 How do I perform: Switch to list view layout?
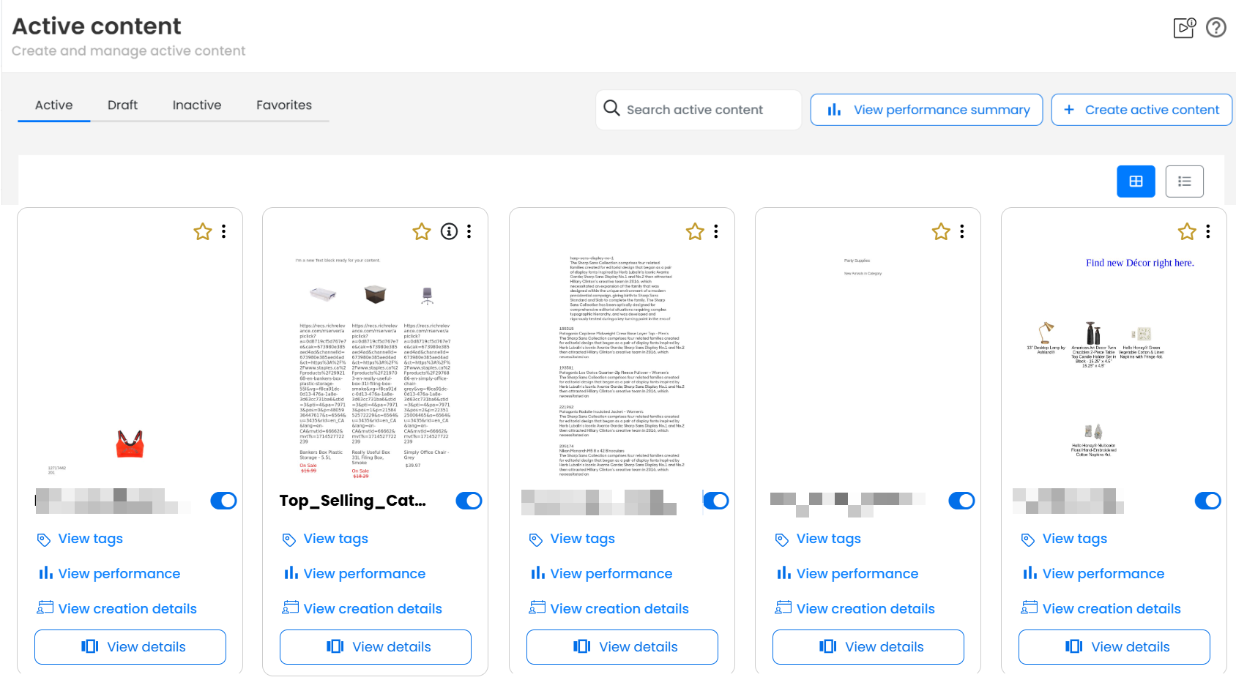(1184, 182)
